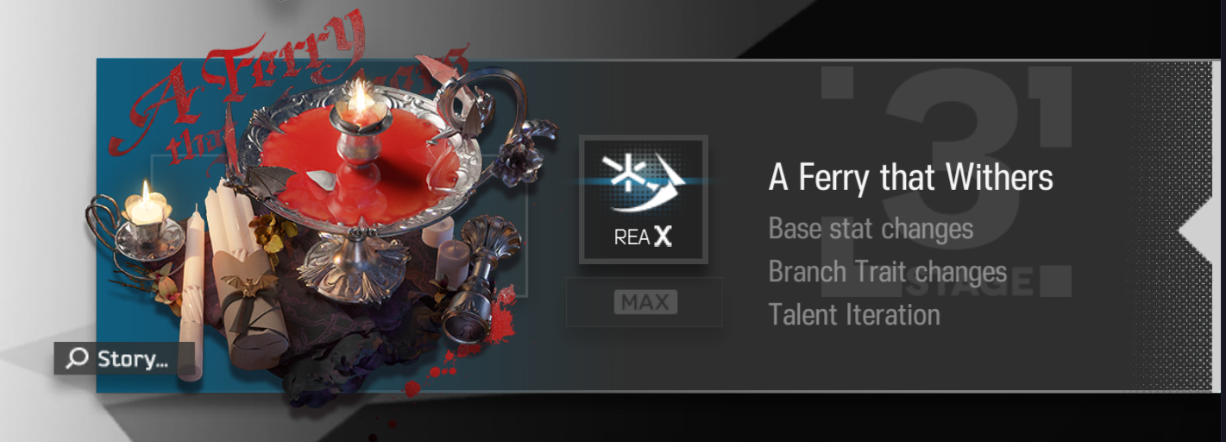
Task: Click the large STAGE 3 watermark
Action: coord(946,181)
